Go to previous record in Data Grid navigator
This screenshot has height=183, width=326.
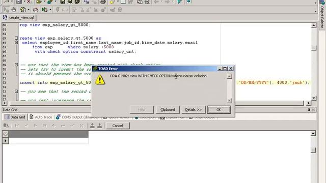(26, 126)
